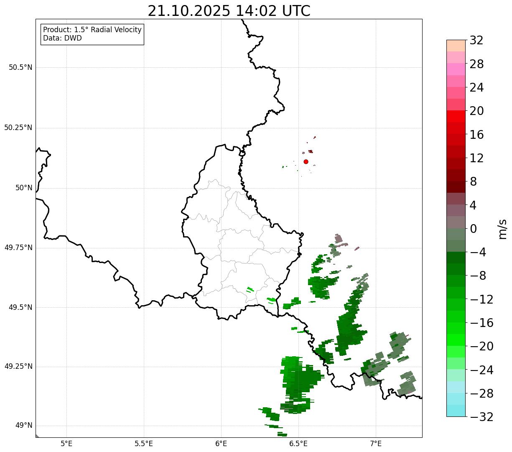
Task: Click the colorbar value 4
Action: click(473, 205)
